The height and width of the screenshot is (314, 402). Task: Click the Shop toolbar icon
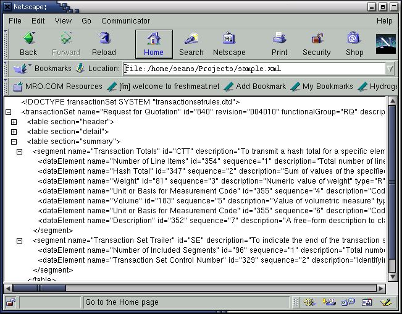click(x=354, y=44)
